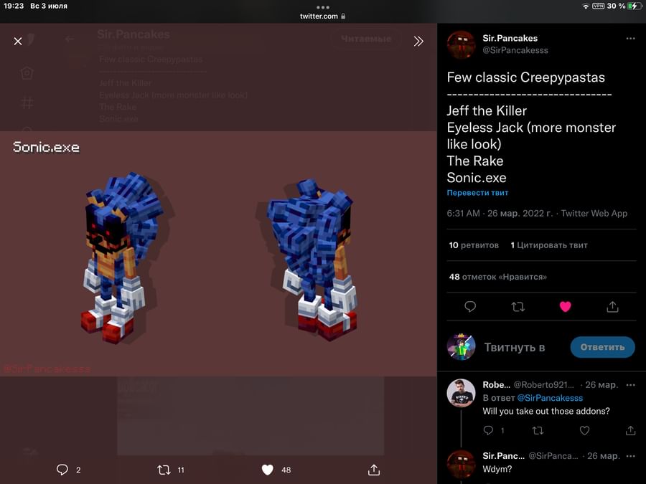Like Roberto's reply with its heart icon
646x484 pixels.
pyautogui.click(x=584, y=430)
